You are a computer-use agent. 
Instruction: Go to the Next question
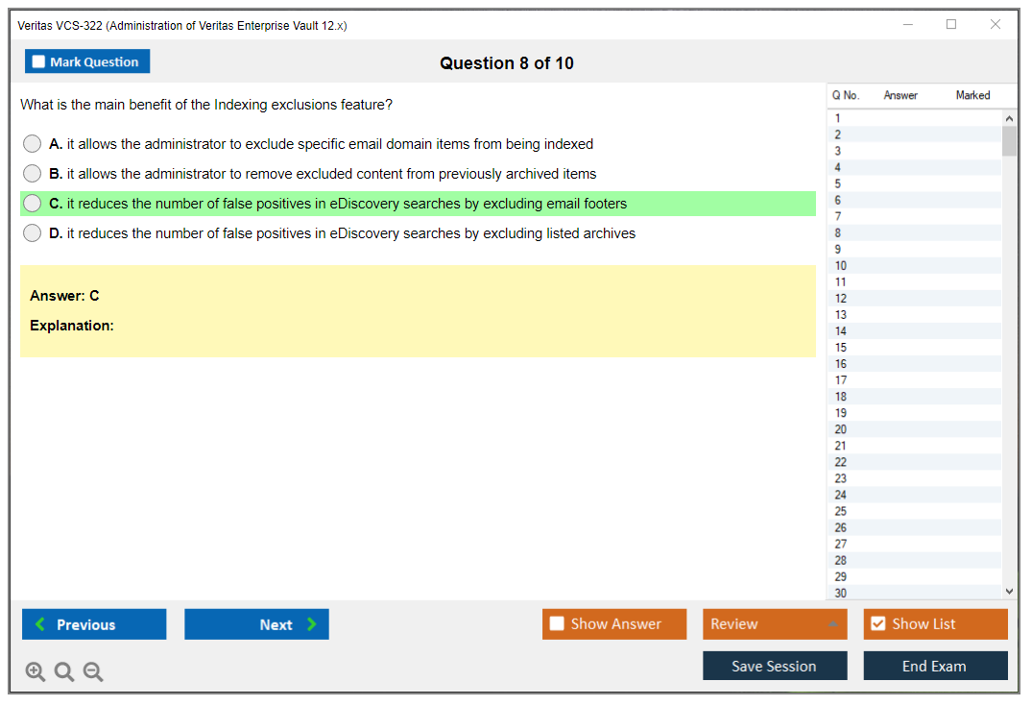pyautogui.click(x=256, y=624)
